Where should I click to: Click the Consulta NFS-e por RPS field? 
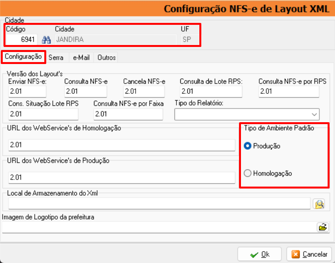click(289, 92)
